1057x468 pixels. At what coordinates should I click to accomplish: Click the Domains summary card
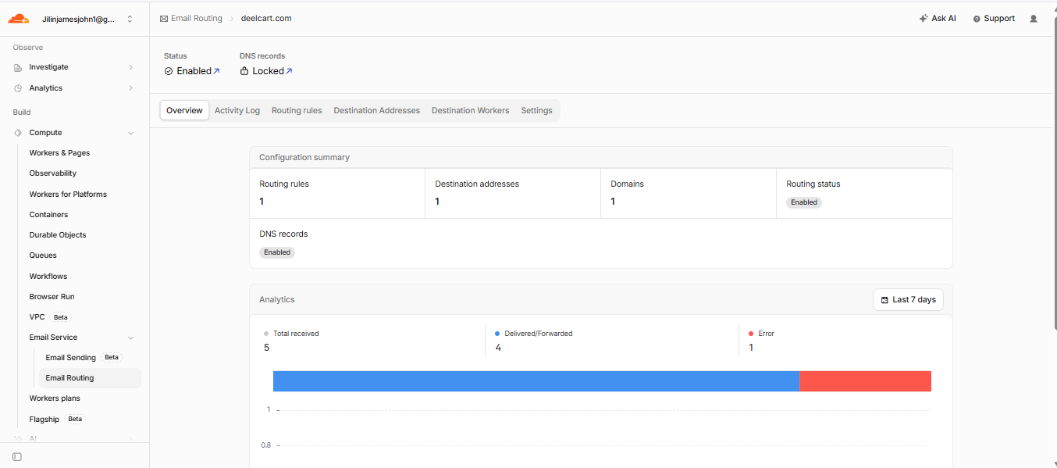(689, 193)
